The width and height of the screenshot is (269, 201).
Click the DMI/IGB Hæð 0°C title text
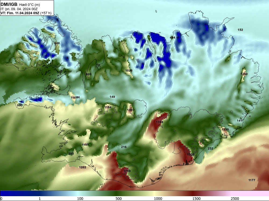20,5
